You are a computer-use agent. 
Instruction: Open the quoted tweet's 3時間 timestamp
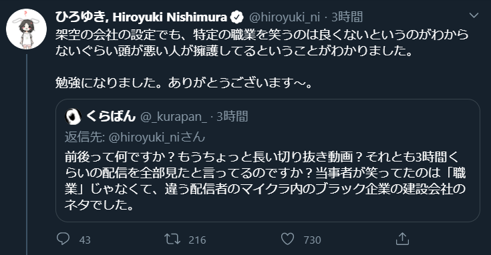point(232,116)
